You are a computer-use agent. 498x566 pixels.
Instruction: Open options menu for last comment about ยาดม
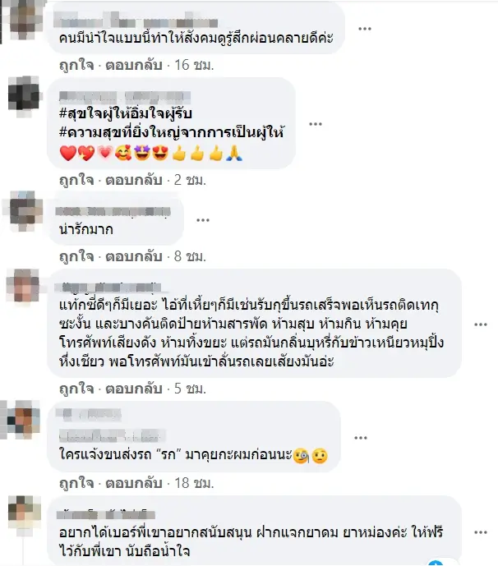(x=481, y=532)
